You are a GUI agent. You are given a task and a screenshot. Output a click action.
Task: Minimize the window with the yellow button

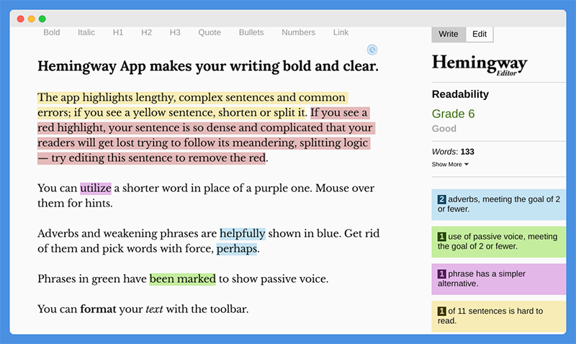coord(31,19)
